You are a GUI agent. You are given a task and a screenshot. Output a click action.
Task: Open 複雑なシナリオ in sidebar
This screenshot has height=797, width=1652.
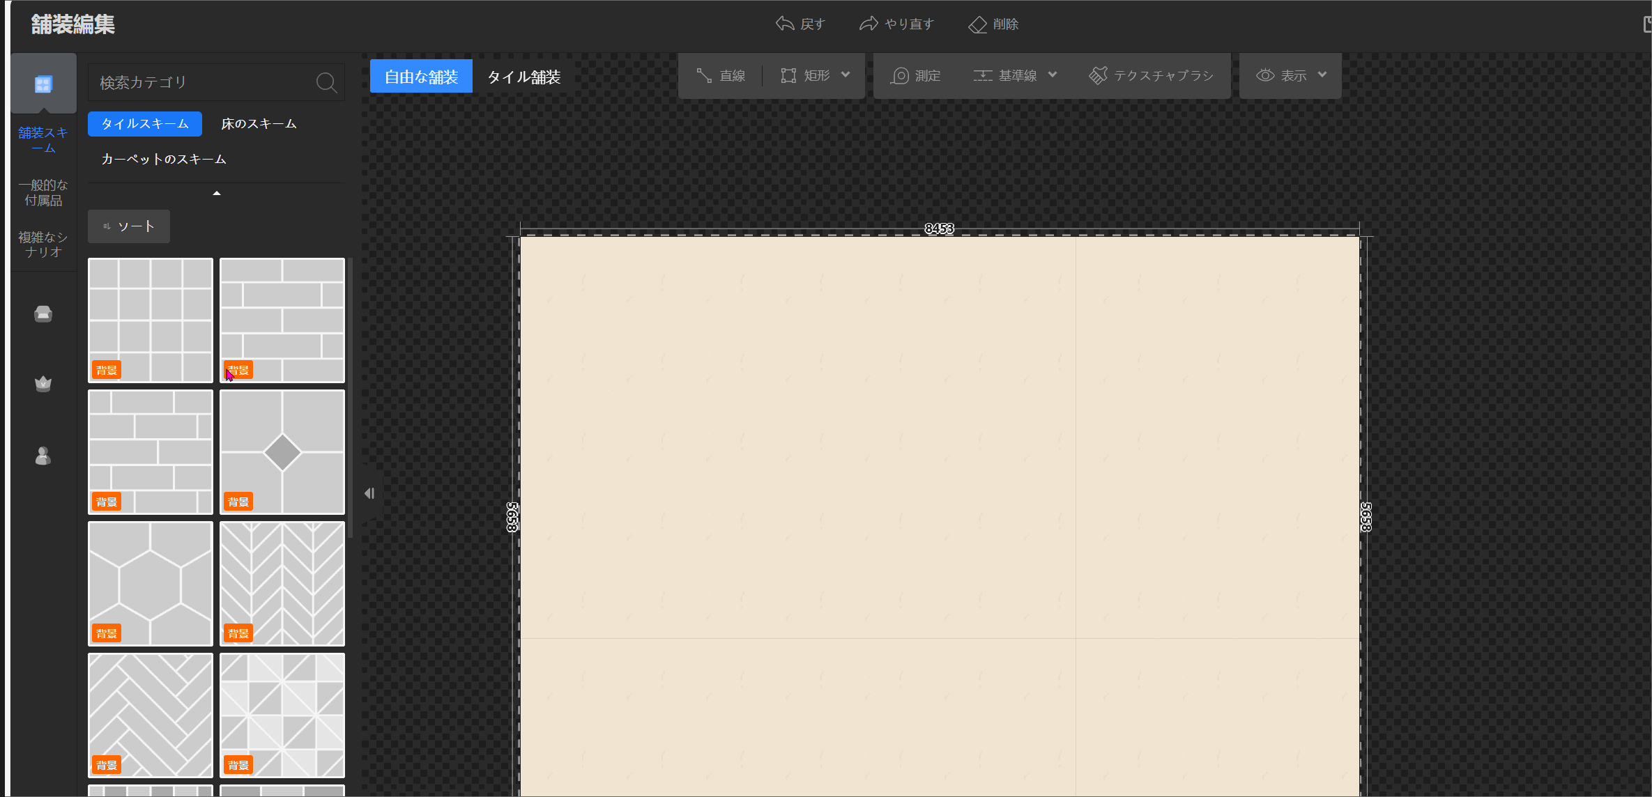pos(43,245)
